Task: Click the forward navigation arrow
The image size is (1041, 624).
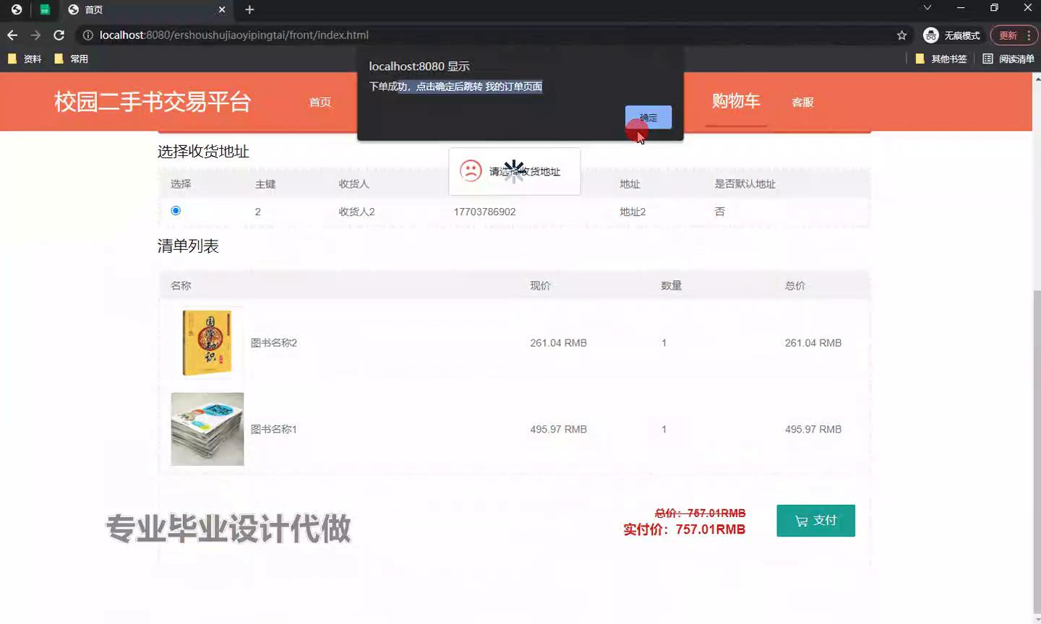Action: [35, 35]
